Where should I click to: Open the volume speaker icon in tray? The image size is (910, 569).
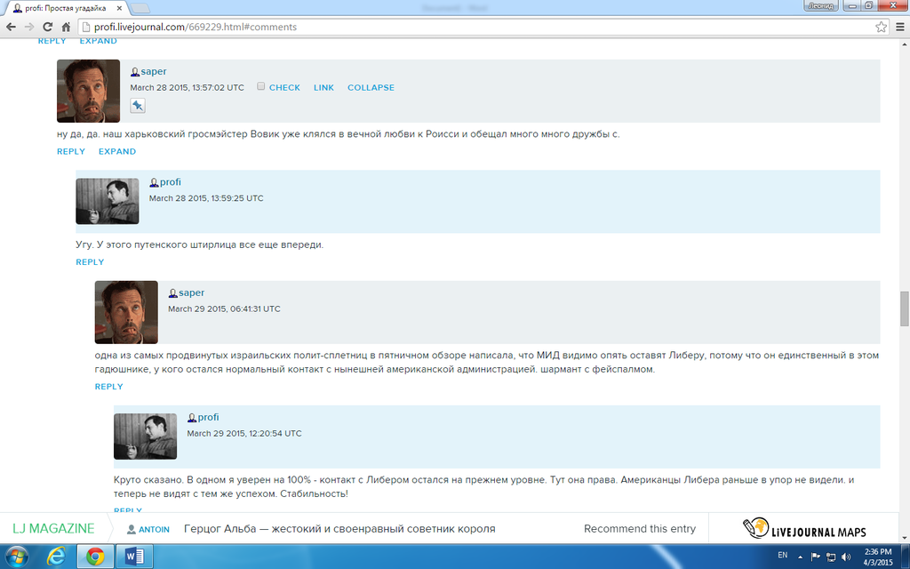[x=846, y=557]
